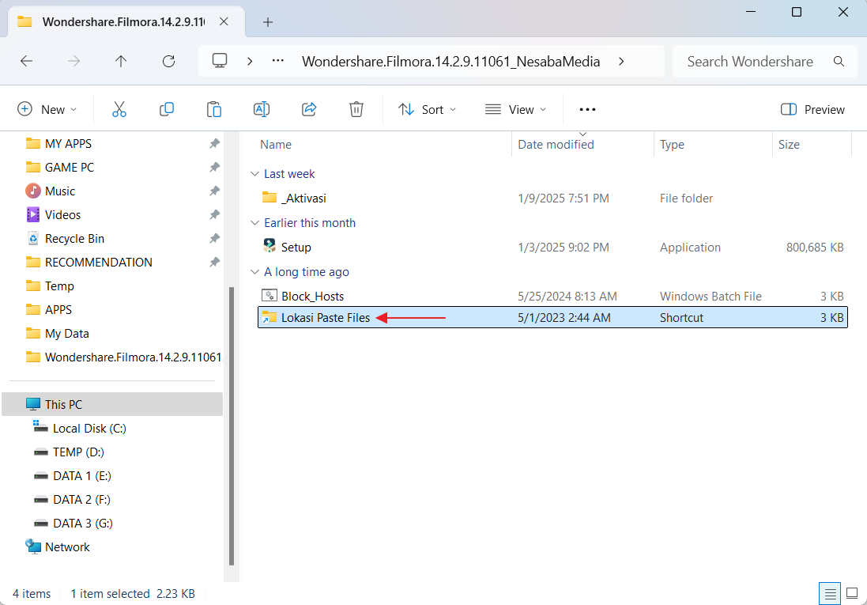Sort files by the Date modified column
This screenshot has width=867, height=605.
click(556, 144)
